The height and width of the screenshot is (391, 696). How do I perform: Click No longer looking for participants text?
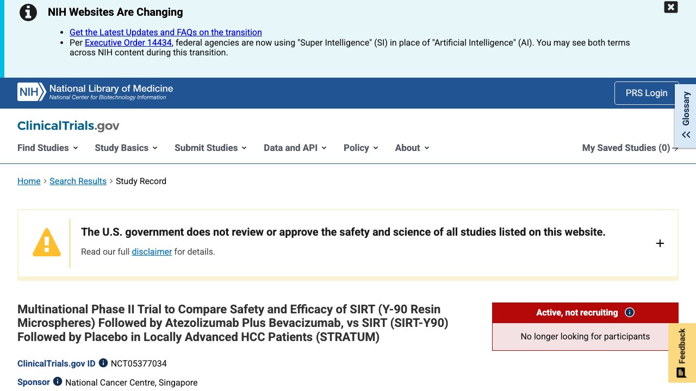point(585,336)
